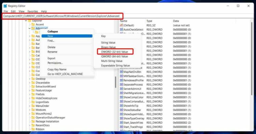
Task: Select Permissions... in the context menu
Action: 55,63
